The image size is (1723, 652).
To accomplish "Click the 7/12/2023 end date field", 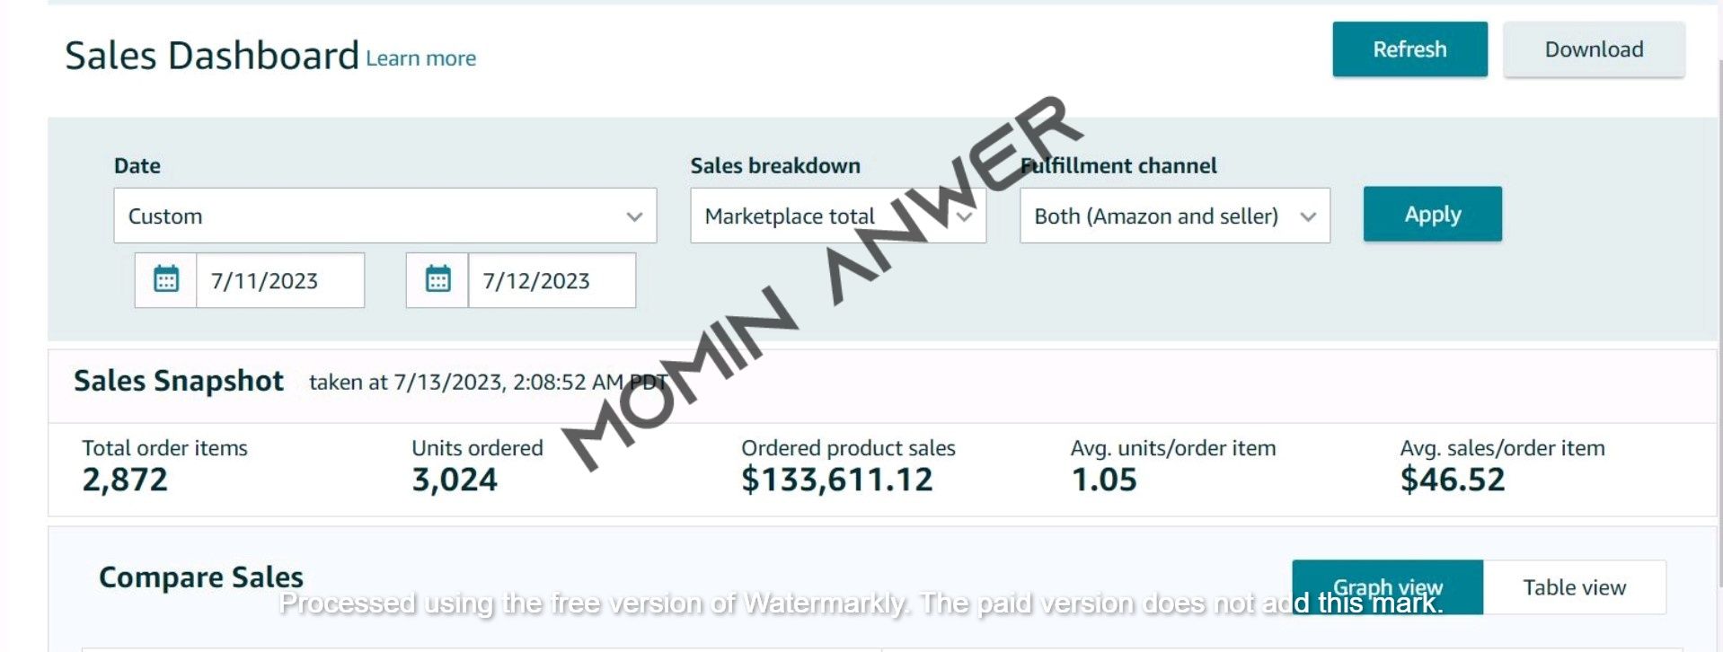I will tap(552, 280).
